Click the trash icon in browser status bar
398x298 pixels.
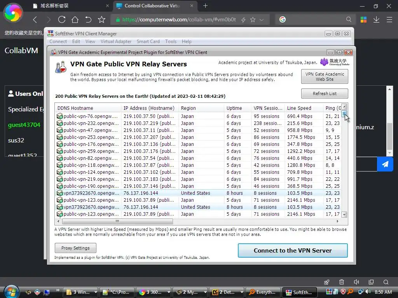click(x=342, y=282)
